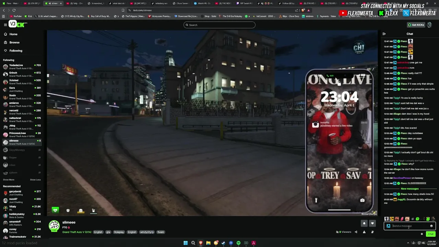Click the report warning triangle icon
The width and height of the screenshot is (439, 247).
click(x=364, y=232)
